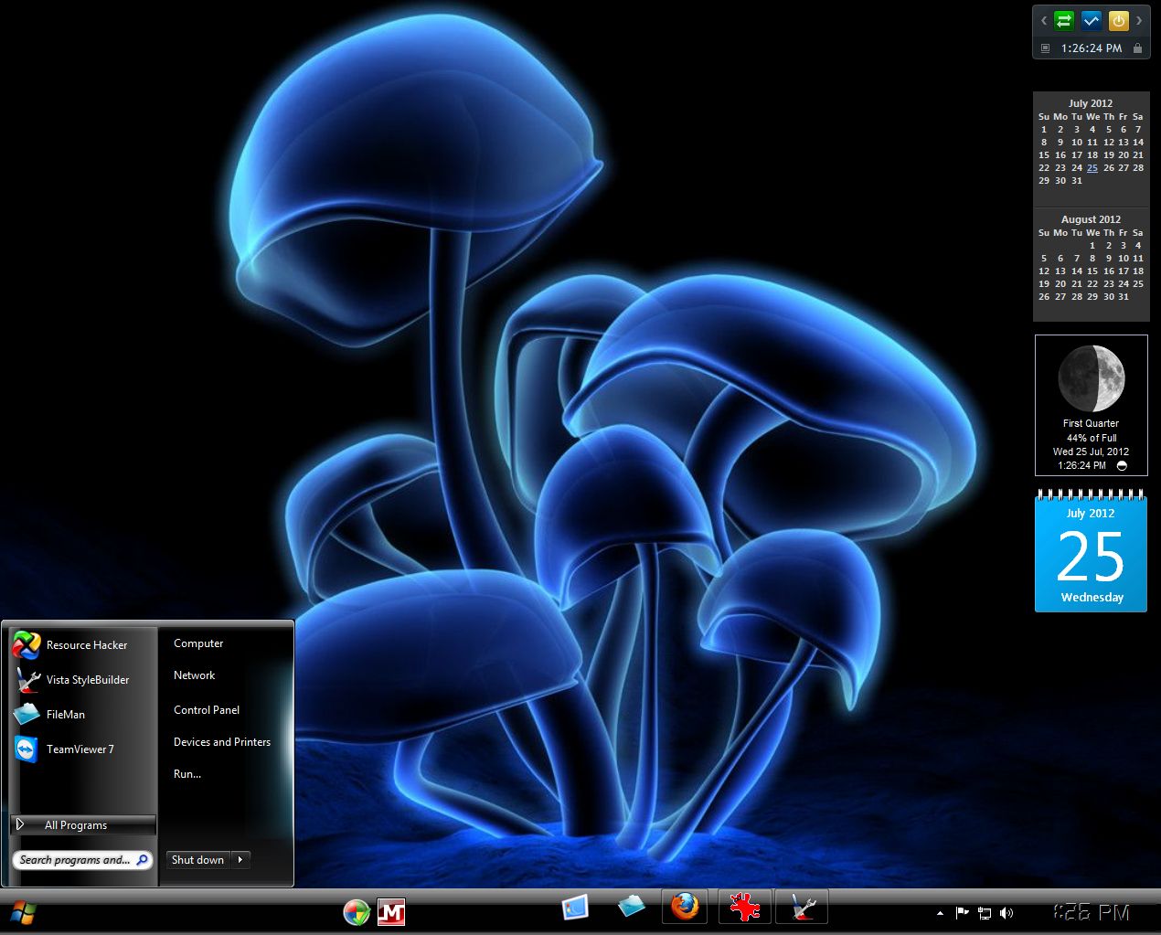Toggle the volume speaker in system tray
This screenshot has width=1161, height=935.
point(1007,912)
